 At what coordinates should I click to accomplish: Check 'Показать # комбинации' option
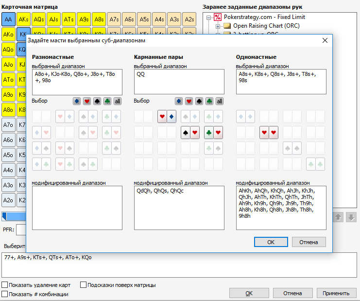coord(5,294)
